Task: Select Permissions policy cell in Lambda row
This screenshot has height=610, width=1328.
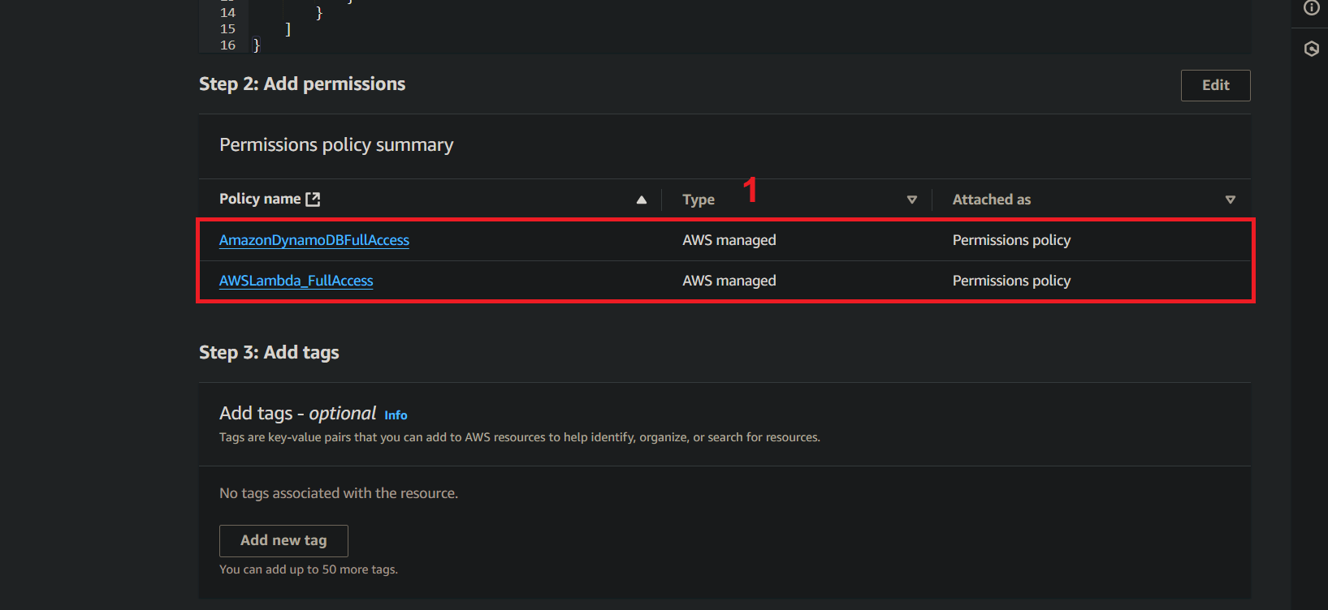Action: click(1011, 281)
